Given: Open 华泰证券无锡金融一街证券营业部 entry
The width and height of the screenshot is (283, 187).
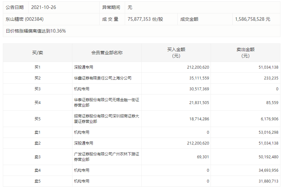Looking at the screenshot, I should (x=106, y=102).
